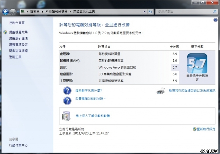Viewport: 220px width, 154px height.
Task: Click graphics subscore 5.7 cell
Action: pyautogui.click(x=175, y=67)
